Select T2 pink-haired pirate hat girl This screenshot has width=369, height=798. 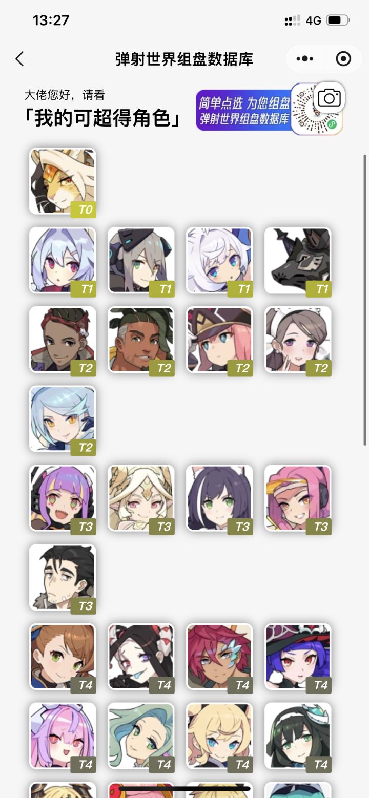click(x=219, y=340)
